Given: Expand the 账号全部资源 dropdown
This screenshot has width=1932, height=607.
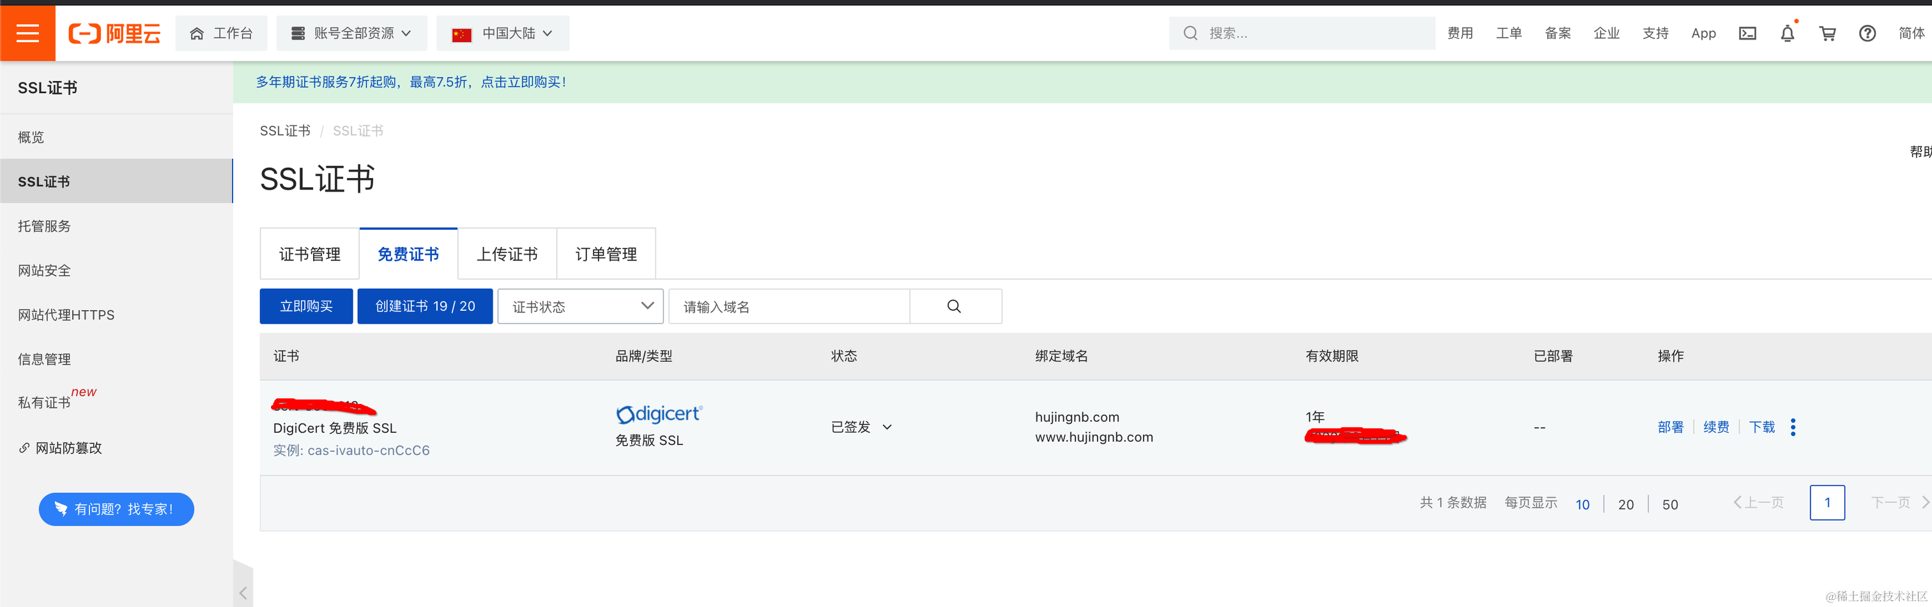Looking at the screenshot, I should pyautogui.click(x=352, y=33).
